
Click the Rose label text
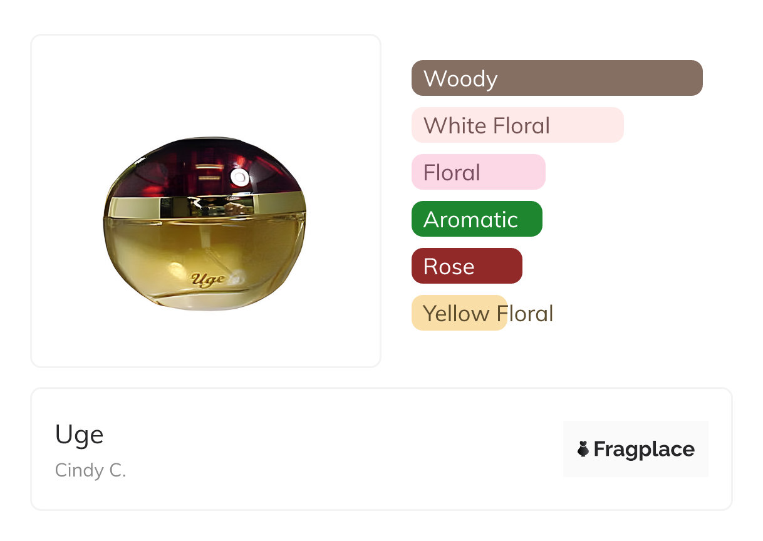tap(449, 267)
